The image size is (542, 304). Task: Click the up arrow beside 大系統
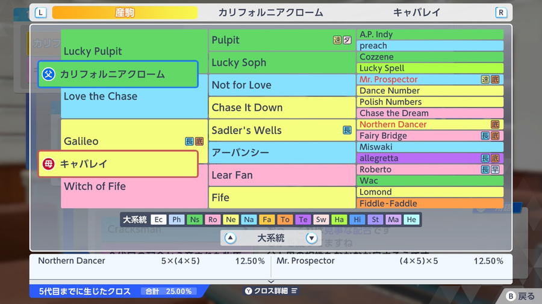(x=230, y=238)
